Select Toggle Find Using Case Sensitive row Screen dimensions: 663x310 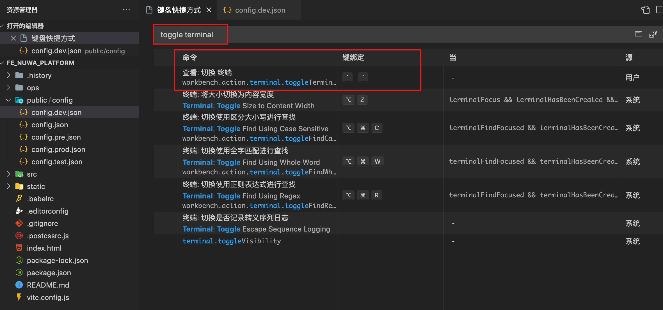pos(409,128)
